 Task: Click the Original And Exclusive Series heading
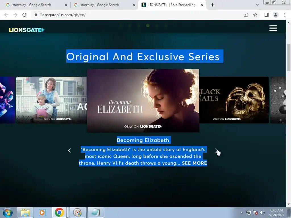click(143, 56)
